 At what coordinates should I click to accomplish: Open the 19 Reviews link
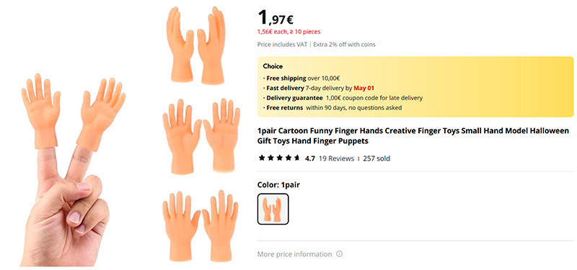coord(336,158)
